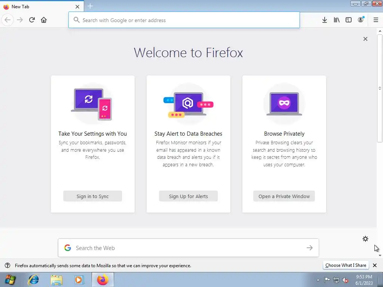Show hidden system tray icons

(318, 280)
